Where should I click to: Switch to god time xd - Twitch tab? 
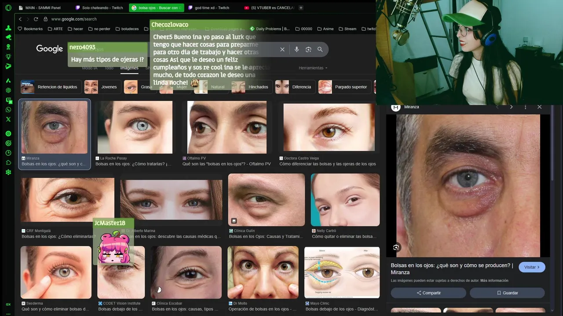pyautogui.click(x=212, y=8)
